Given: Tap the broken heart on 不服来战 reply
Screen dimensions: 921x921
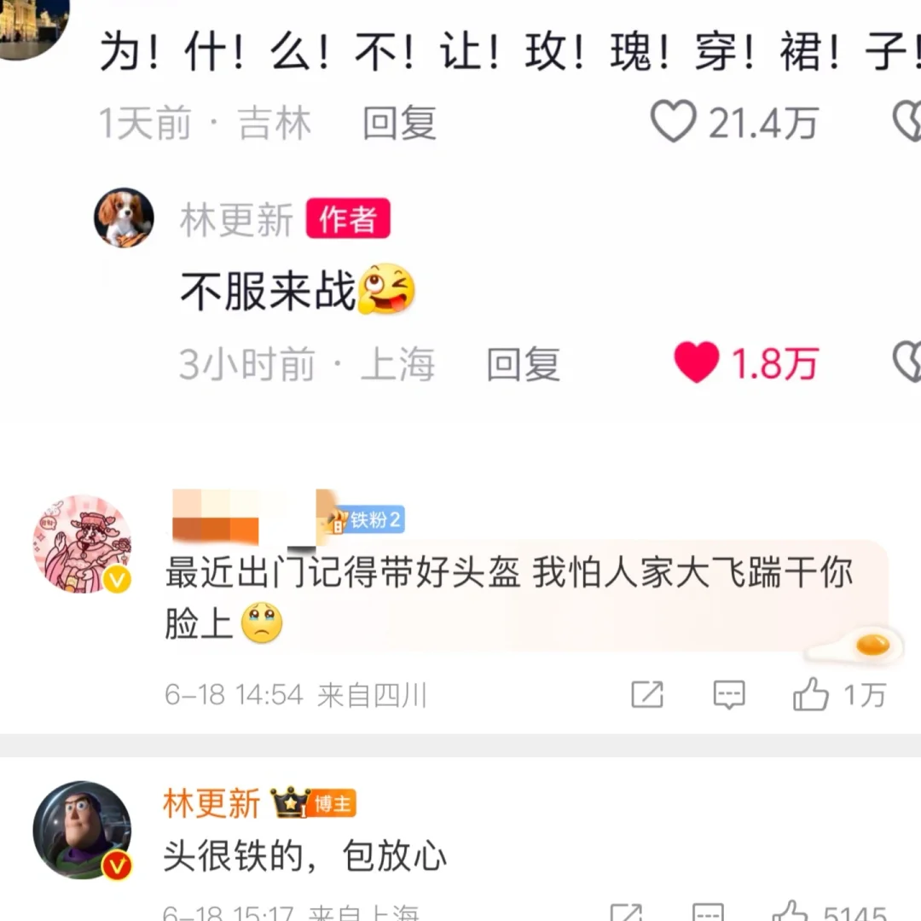Looking at the screenshot, I should pos(907,362).
